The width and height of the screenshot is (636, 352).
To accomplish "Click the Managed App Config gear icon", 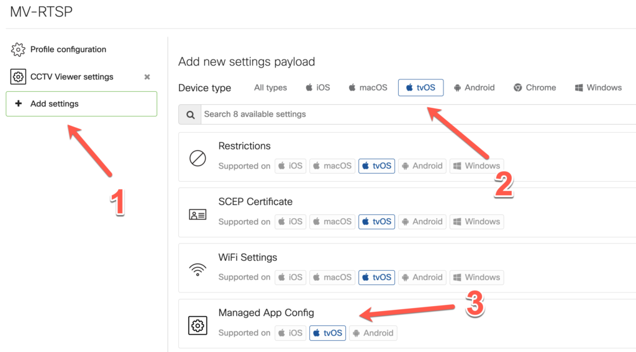I will [198, 325].
